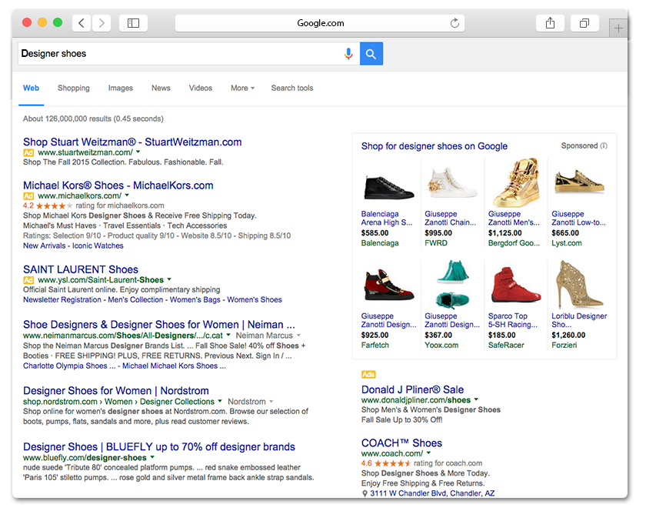
Task: Start voice search with the microphone icon
Action: [348, 54]
